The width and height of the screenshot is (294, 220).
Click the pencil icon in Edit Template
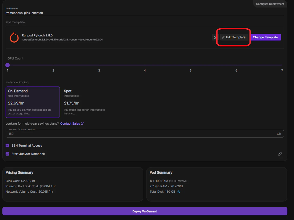coord(223,38)
